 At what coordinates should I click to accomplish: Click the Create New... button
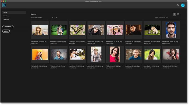[x=8, y=27]
